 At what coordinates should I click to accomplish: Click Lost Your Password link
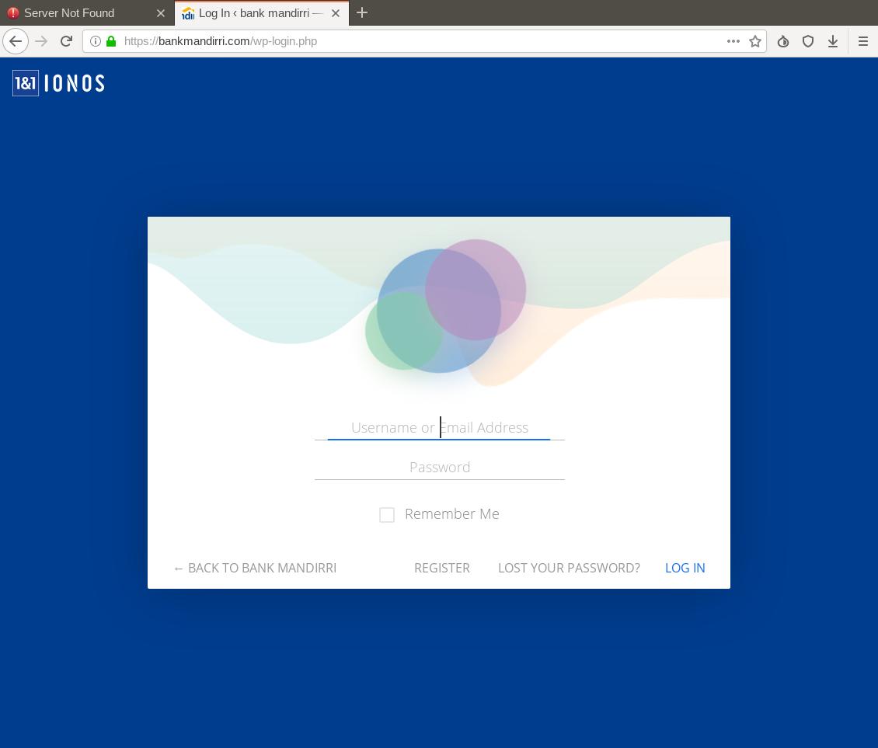coord(569,568)
